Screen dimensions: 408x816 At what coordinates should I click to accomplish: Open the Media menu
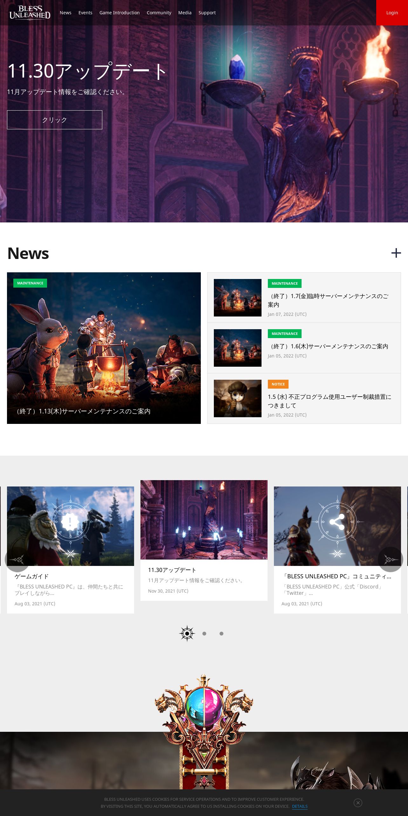coord(185,13)
